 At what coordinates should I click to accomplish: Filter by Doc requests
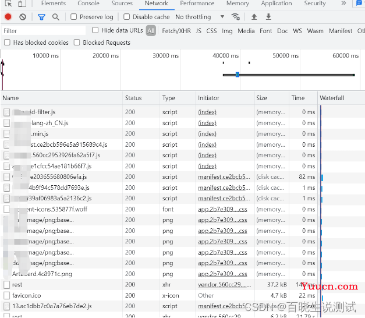(x=282, y=31)
